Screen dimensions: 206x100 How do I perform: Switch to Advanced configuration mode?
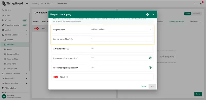point(196,14)
